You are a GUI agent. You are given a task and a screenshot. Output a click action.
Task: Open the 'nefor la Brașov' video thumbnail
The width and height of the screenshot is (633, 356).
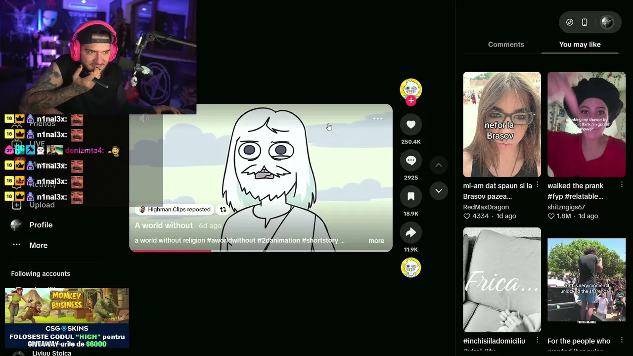[x=502, y=125]
